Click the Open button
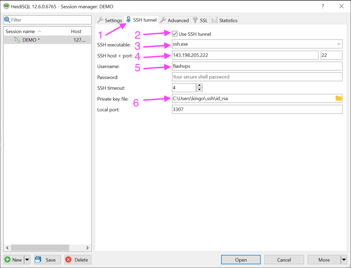Image resolution: width=351 pixels, height=268 pixels. pos(241,260)
